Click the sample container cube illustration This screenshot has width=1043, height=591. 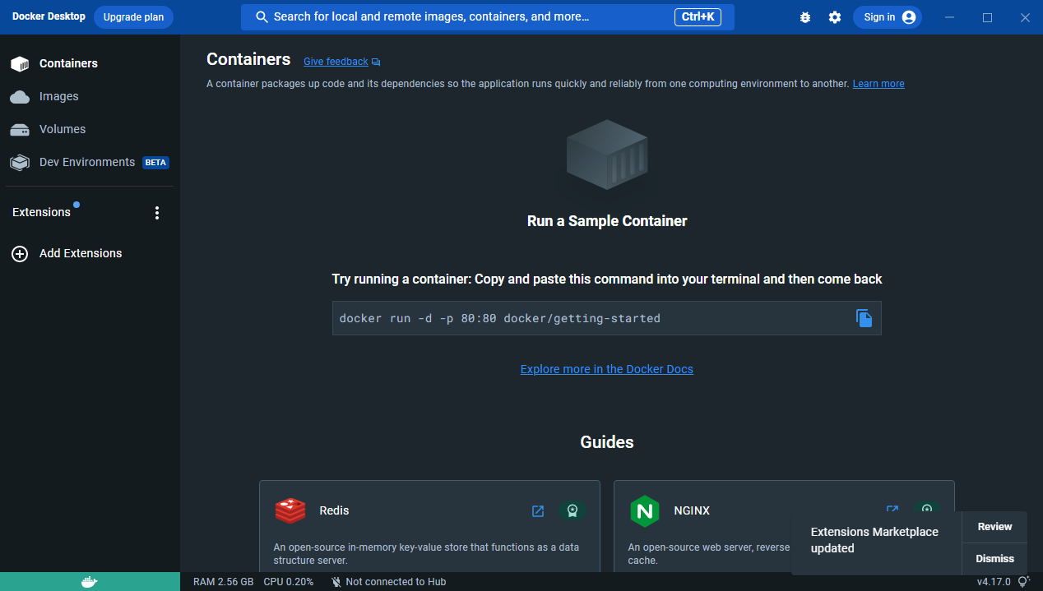coord(607,155)
